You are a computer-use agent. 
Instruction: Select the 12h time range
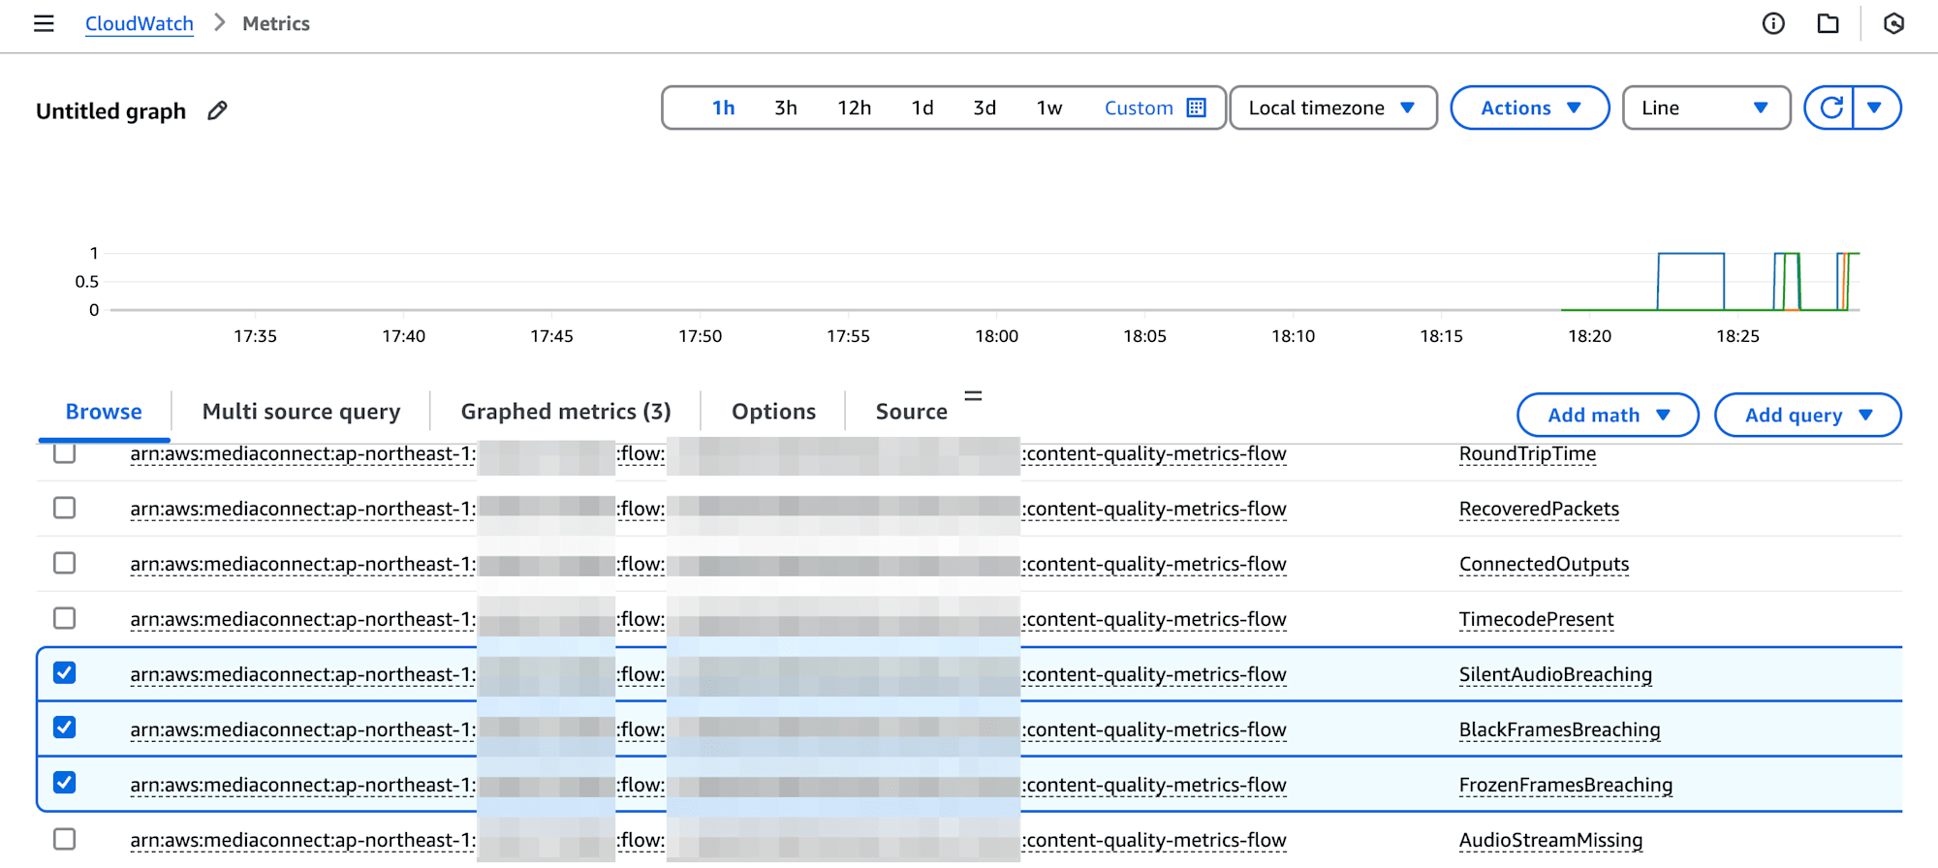point(854,108)
